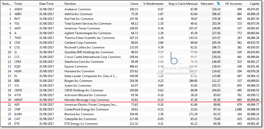Select the RHT ticker cell

pyautogui.click(x=17, y=19)
